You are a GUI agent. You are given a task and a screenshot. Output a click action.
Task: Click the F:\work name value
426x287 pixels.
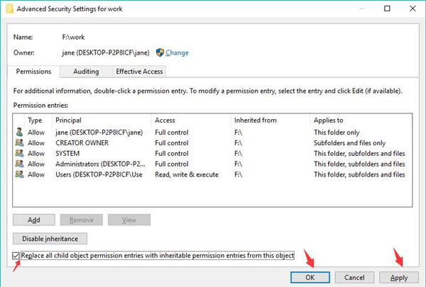tap(73, 37)
